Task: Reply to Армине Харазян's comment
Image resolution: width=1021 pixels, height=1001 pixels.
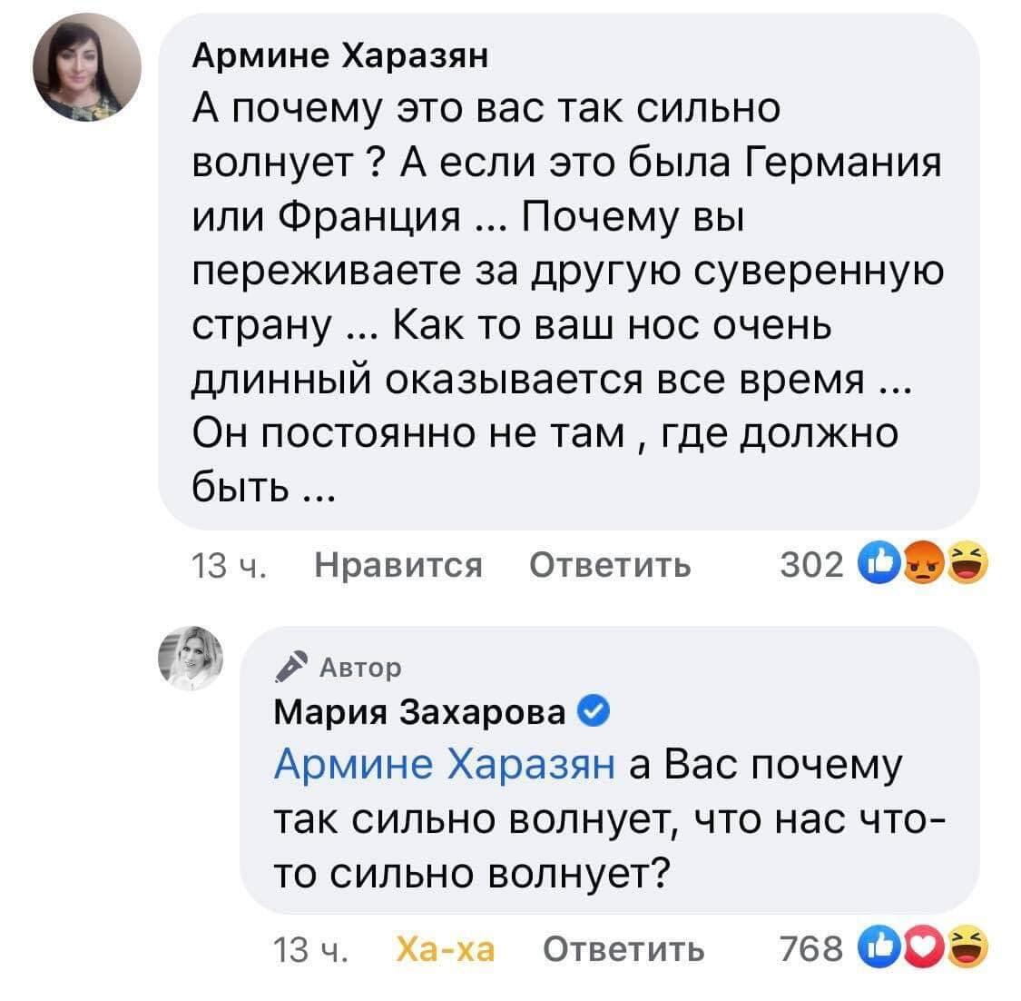Action: [x=610, y=564]
